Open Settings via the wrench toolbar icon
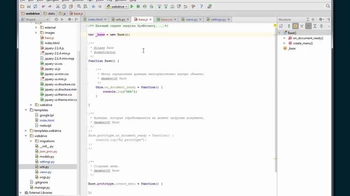Image resolution: width=350 pixels, height=196 pixels. click(193, 7)
